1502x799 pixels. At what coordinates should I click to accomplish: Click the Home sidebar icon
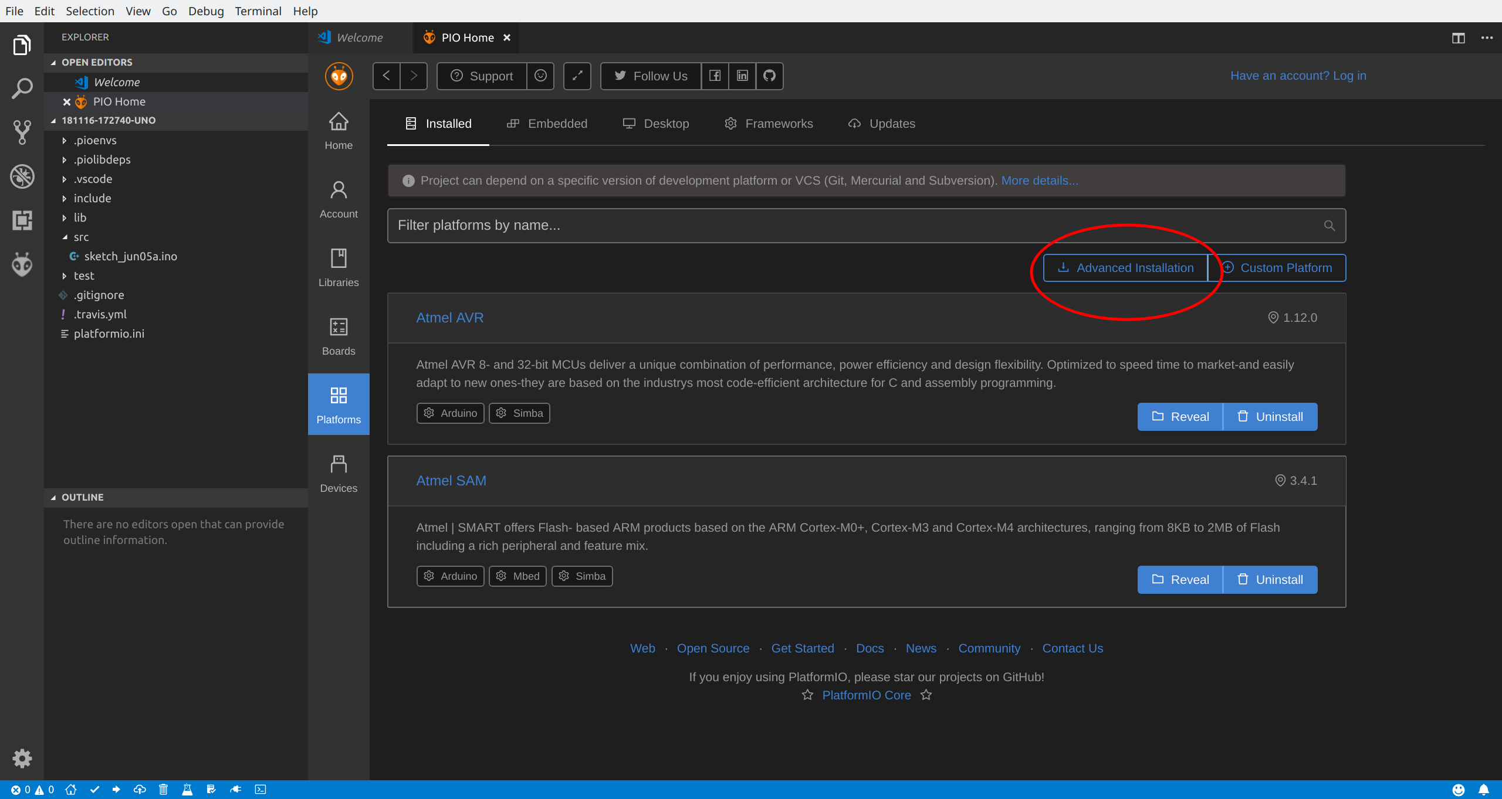(339, 129)
